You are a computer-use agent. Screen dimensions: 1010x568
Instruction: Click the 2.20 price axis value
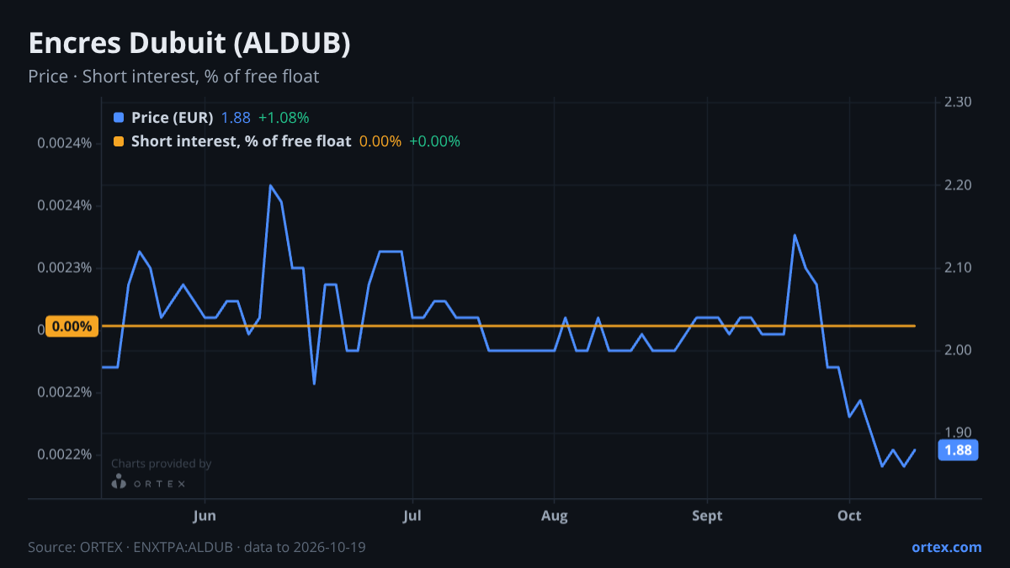958,184
